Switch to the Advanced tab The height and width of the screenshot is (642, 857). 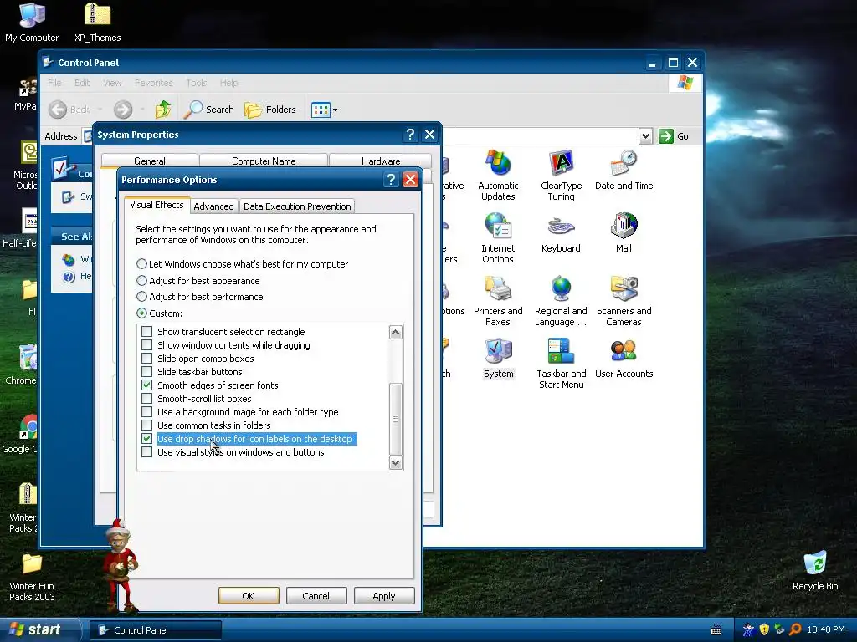pyautogui.click(x=213, y=206)
